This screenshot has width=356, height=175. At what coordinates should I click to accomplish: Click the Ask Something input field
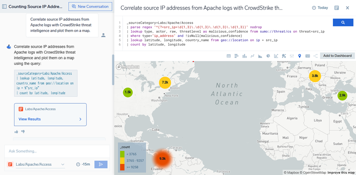point(56,151)
